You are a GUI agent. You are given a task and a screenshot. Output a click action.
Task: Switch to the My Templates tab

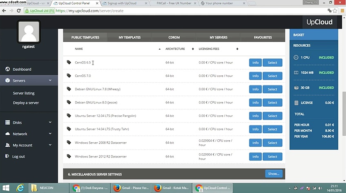tap(129, 37)
